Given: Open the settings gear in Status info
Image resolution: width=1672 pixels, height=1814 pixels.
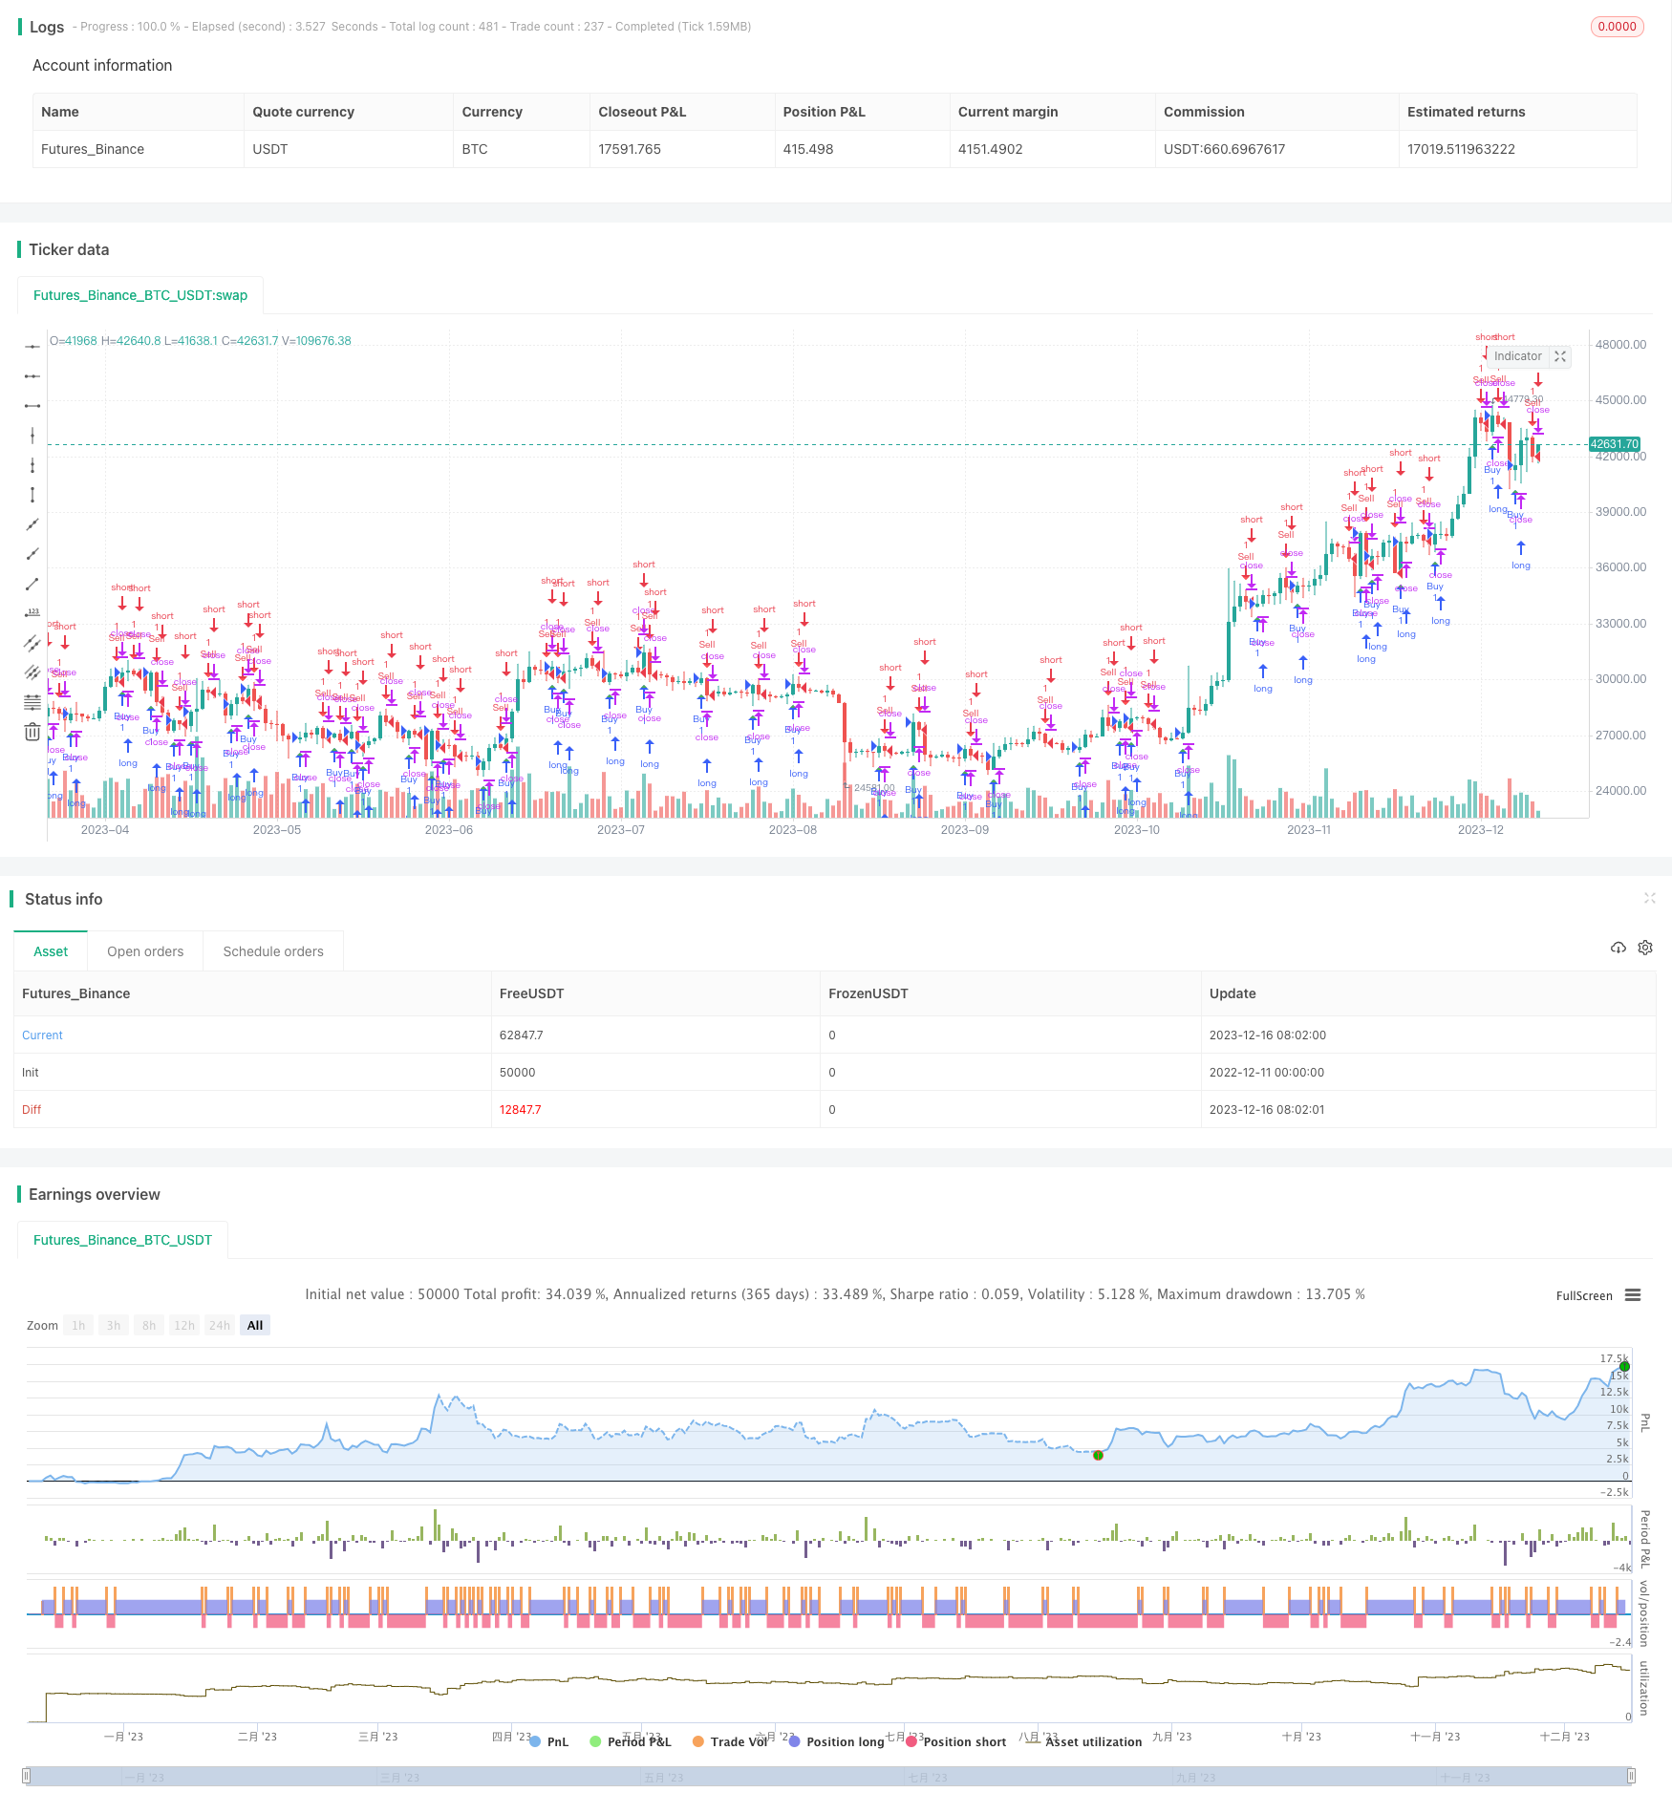Looking at the screenshot, I should (x=1645, y=948).
